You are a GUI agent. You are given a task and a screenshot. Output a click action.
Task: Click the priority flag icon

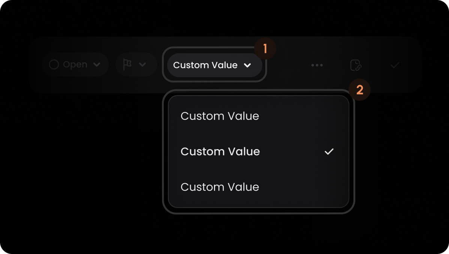[x=127, y=64]
